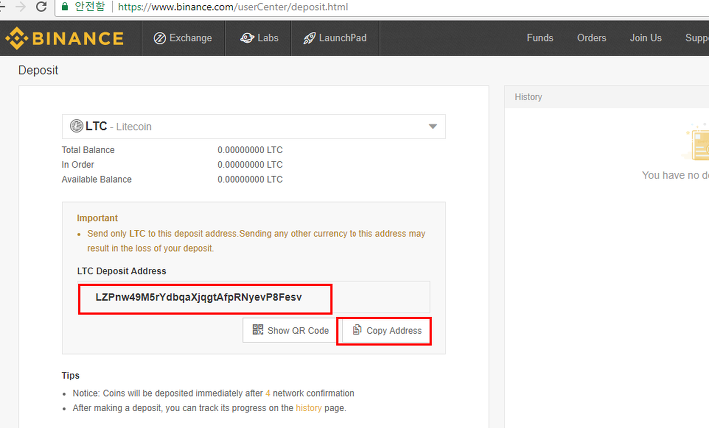The image size is (709, 428).
Task: Click the green secure padlock icon
Action: point(65,6)
